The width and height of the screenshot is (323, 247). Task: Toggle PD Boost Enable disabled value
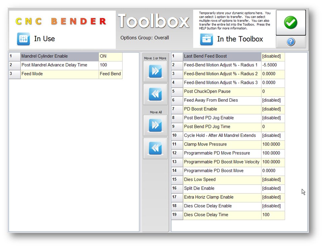tap(273, 109)
